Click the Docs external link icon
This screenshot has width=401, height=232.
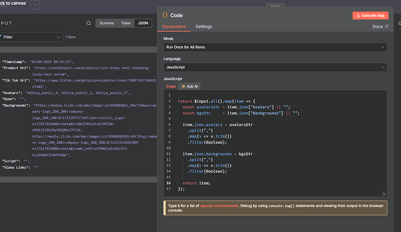pos(386,26)
